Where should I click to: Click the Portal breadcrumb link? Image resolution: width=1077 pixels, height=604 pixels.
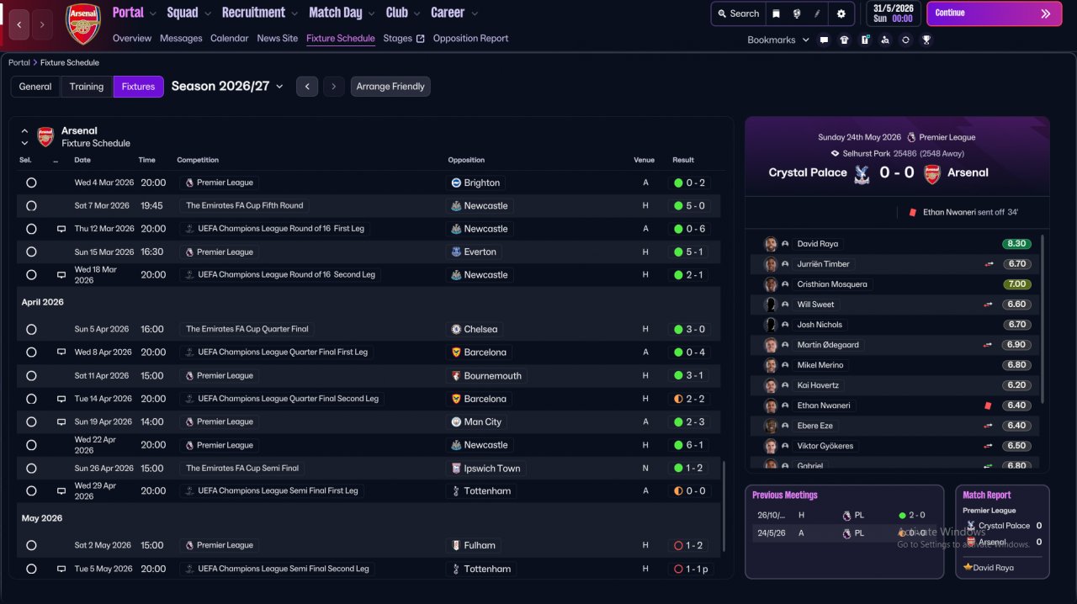[x=19, y=63]
